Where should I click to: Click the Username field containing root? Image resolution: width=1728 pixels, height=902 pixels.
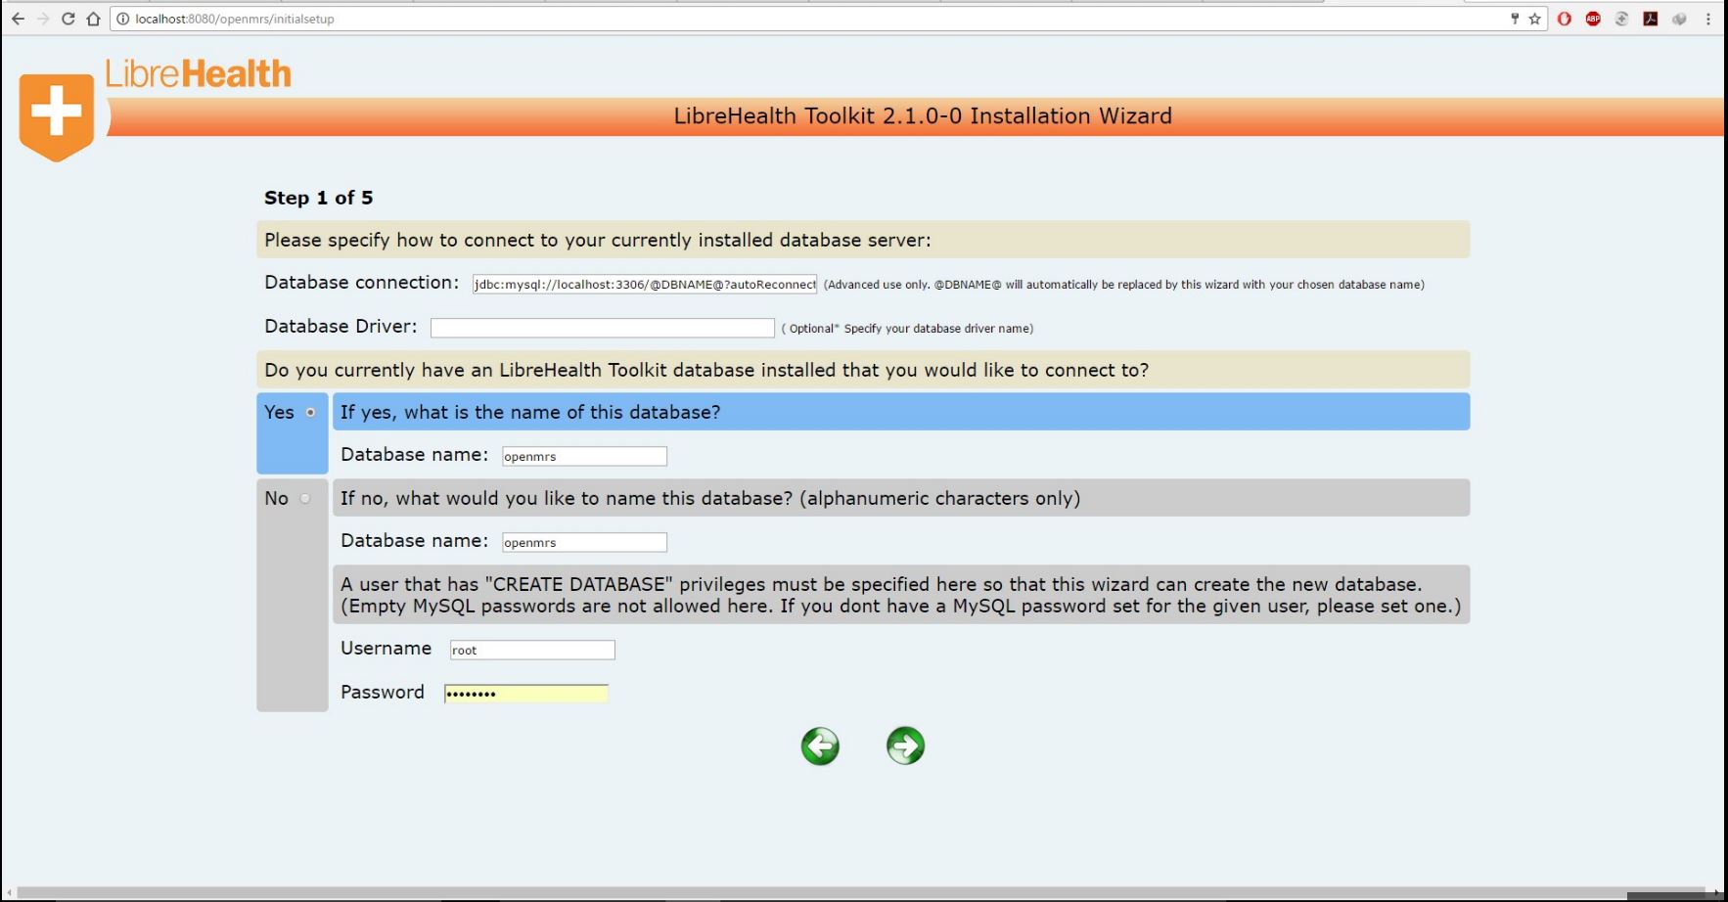(x=532, y=650)
